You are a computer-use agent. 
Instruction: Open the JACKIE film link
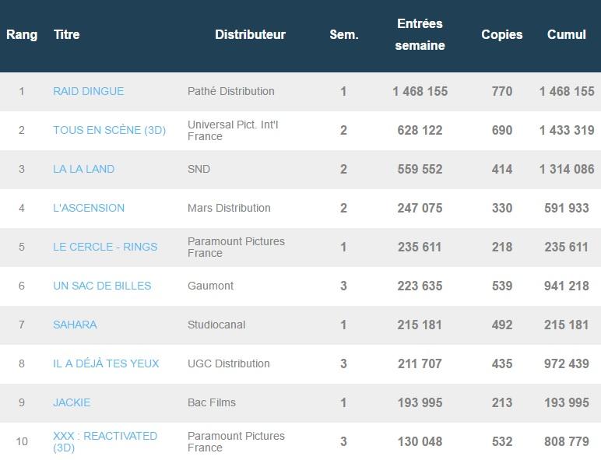[72, 402]
